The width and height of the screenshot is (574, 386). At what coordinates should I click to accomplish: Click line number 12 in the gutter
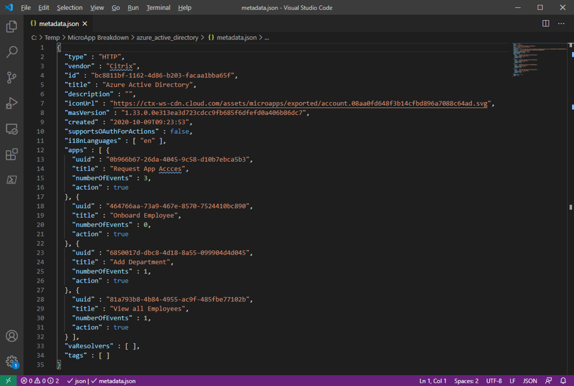tap(40, 150)
